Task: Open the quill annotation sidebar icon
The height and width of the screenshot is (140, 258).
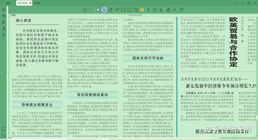Action: (x=3, y=28)
